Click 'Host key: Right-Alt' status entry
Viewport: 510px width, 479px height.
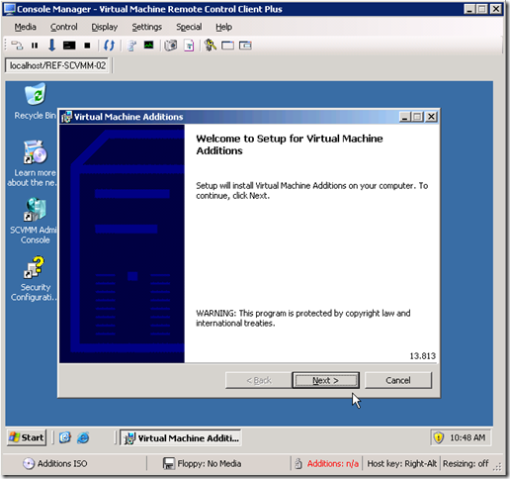[401, 463]
